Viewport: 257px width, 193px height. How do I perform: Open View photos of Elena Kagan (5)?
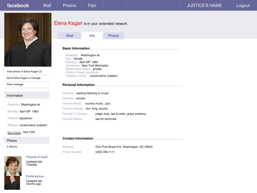click(24, 72)
